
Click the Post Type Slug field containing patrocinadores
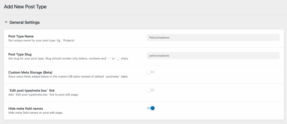[213, 55]
